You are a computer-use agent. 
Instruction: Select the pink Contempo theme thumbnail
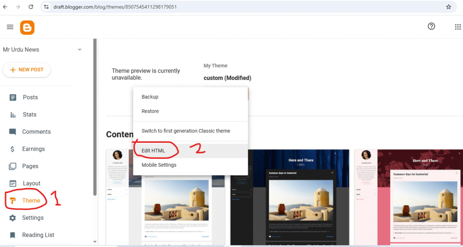(x=409, y=197)
